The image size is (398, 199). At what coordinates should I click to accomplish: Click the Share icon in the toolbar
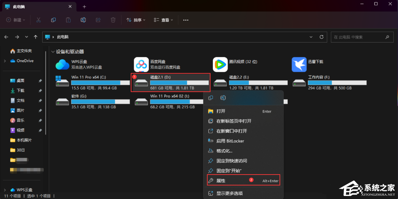98,20
